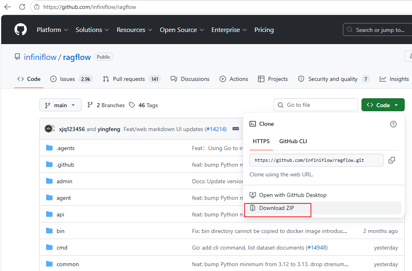Open clone help question mark icon
Viewport: 412px width, 271px height.
[393, 124]
